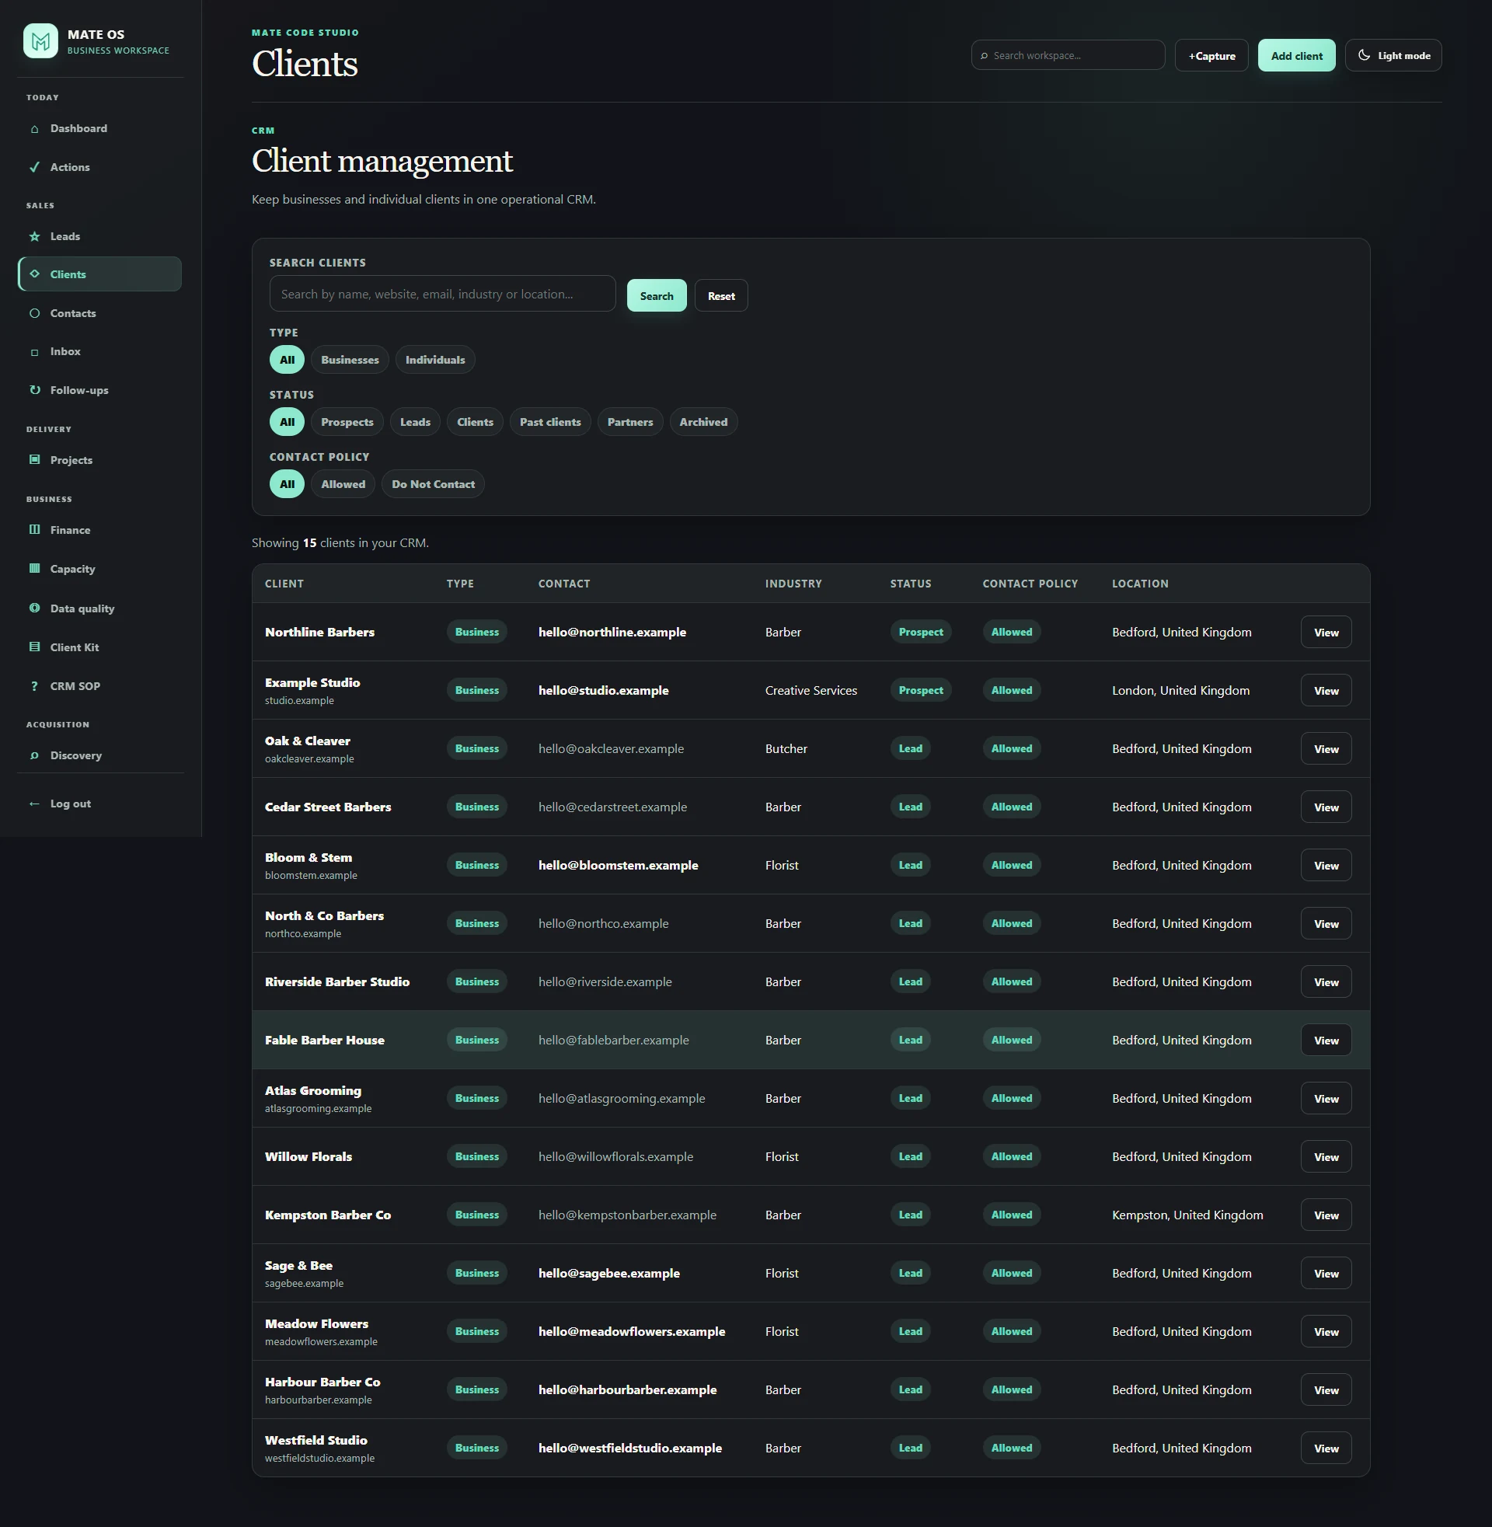Click the search clients input field
Viewport: 1492px width, 1527px height.
[443, 294]
